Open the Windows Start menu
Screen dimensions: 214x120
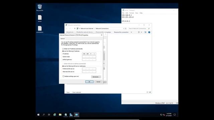point(38,115)
